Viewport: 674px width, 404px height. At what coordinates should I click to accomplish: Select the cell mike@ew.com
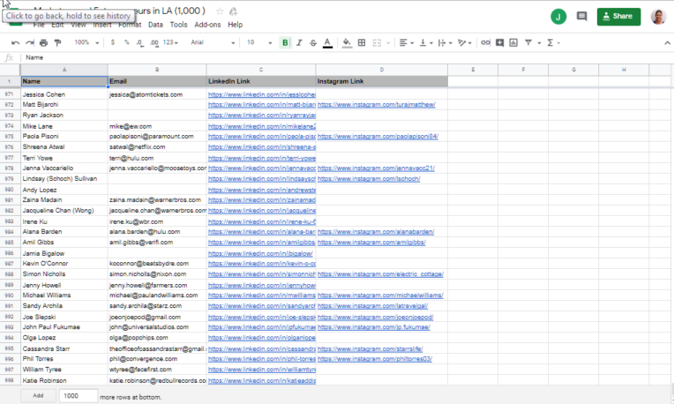157,126
